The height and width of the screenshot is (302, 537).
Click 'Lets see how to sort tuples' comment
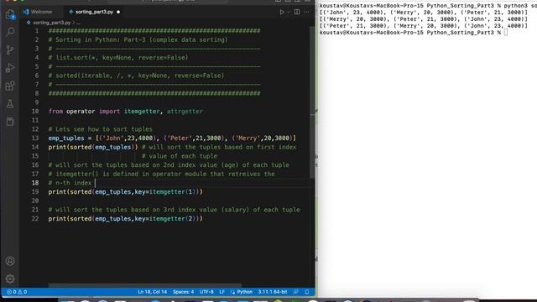click(101, 129)
